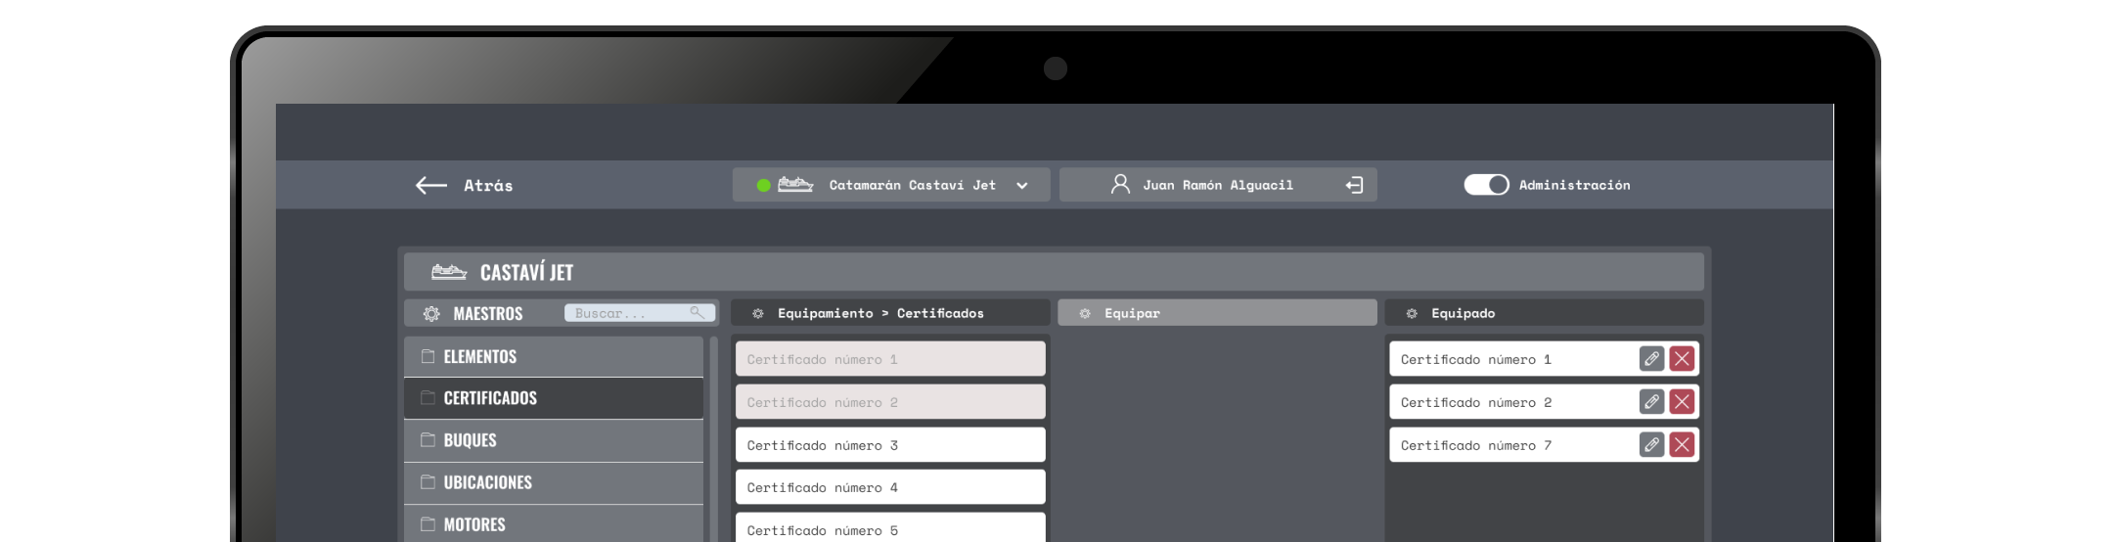Click the logout icon next to Juan Ramón Alguacil
Screen dimensions: 2117x542
click(x=1354, y=185)
